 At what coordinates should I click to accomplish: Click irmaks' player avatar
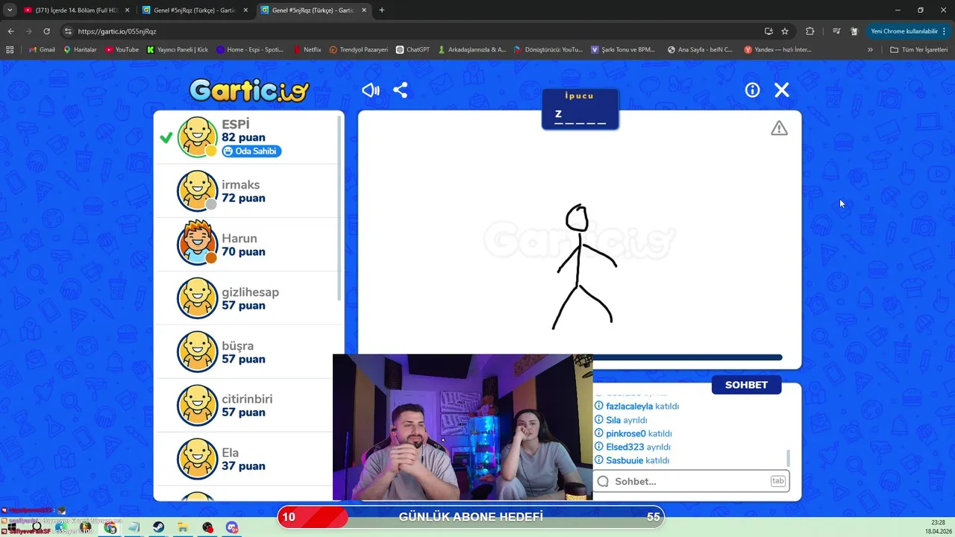pyautogui.click(x=198, y=191)
